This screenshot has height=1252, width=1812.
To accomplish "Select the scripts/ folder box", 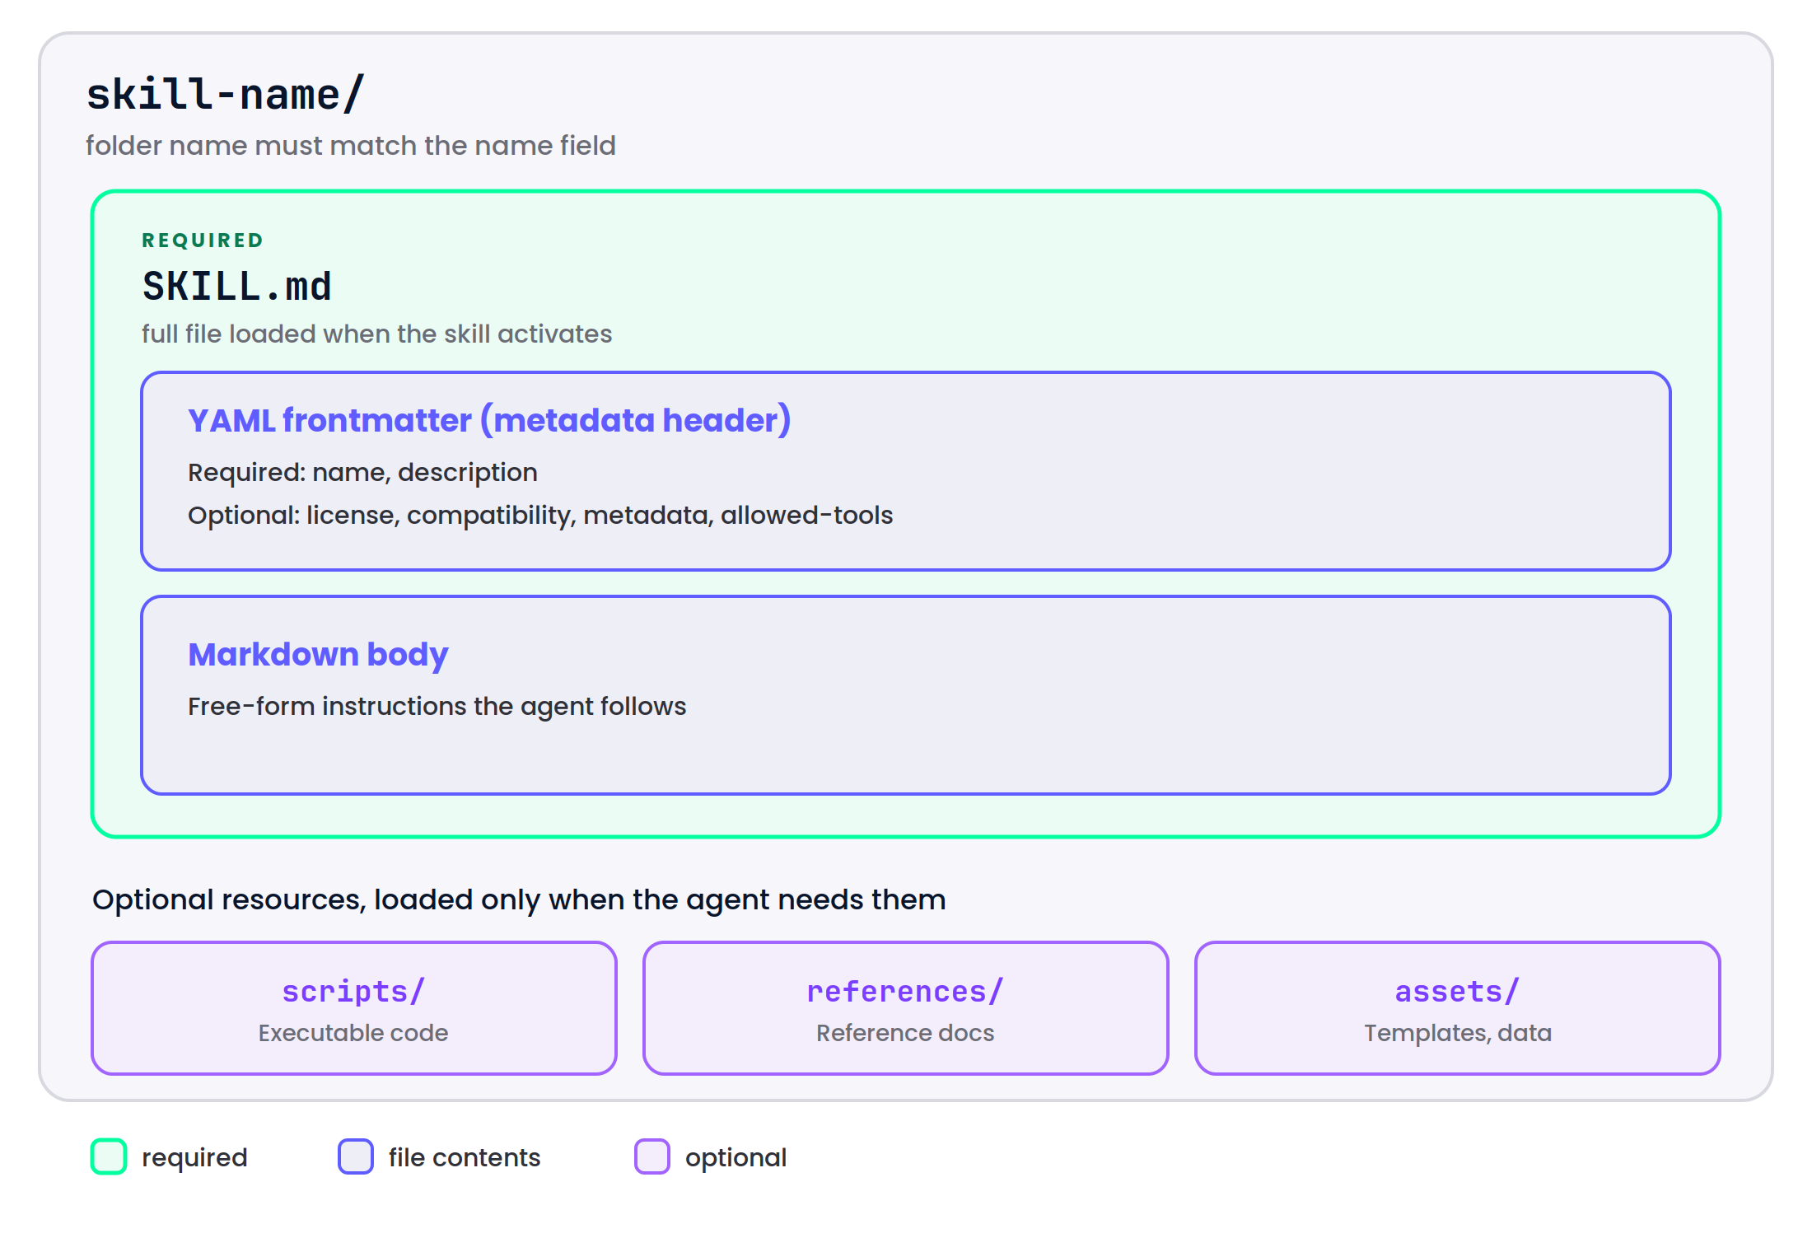I will pyautogui.click(x=354, y=1008).
